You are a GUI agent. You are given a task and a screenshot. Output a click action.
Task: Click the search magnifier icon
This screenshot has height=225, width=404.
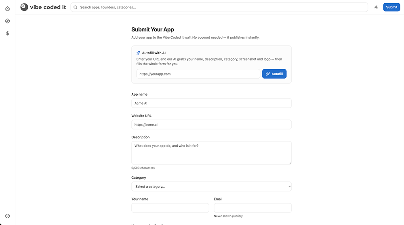point(75,7)
